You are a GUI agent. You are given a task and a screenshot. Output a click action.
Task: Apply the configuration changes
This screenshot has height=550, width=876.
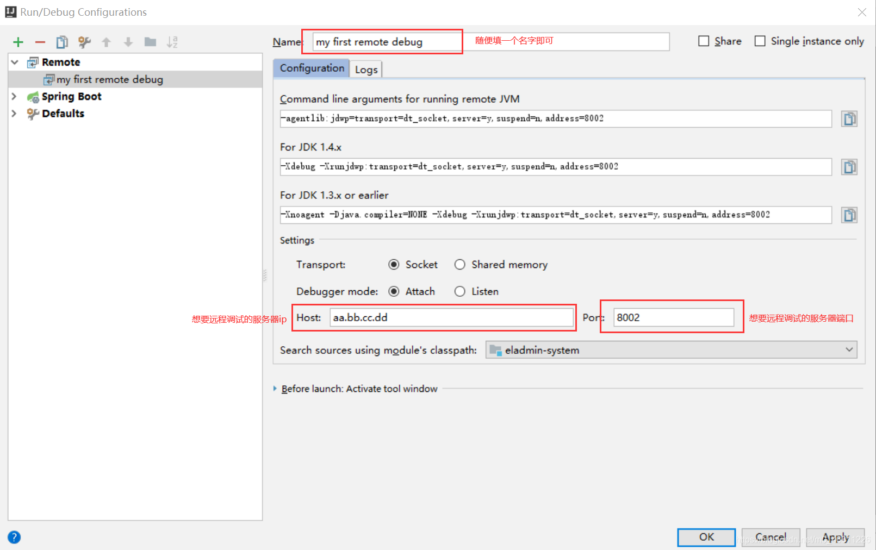(835, 537)
